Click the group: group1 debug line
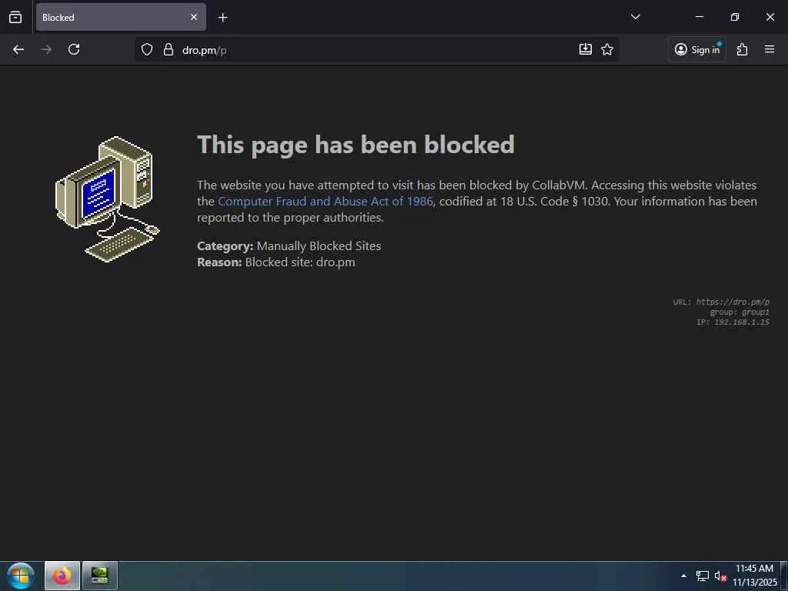Viewport: 788px width, 591px height. point(740,312)
